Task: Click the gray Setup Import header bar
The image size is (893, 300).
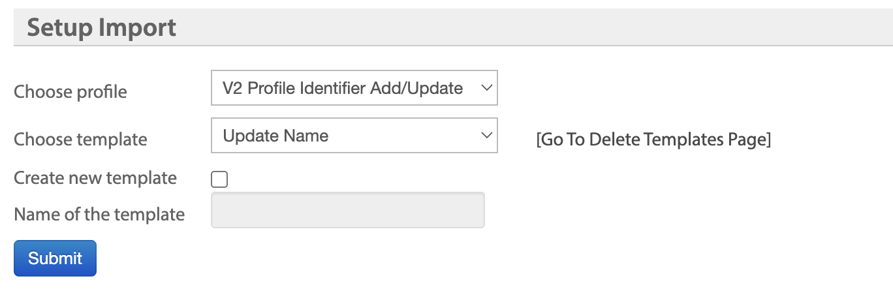Action: 453,27
